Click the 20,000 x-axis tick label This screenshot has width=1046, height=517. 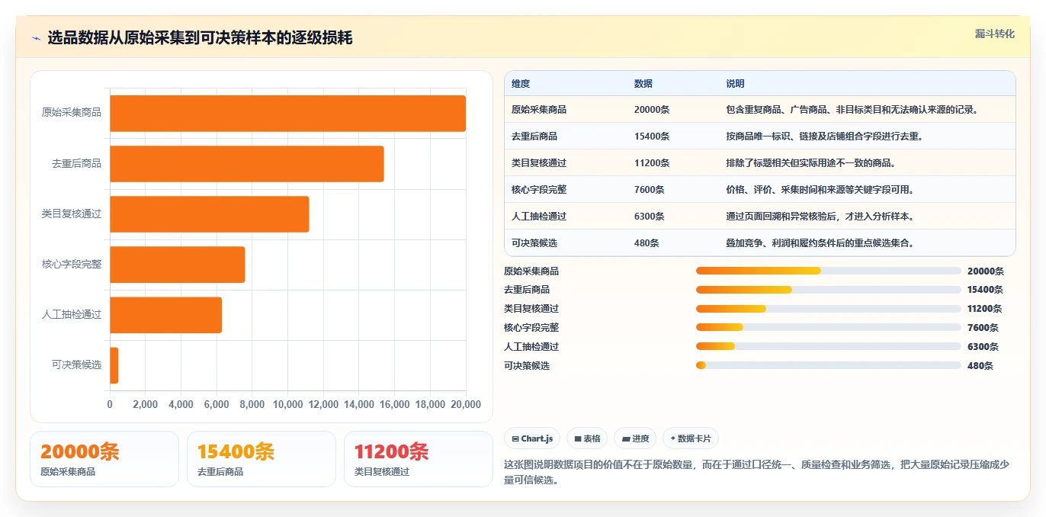click(x=466, y=404)
